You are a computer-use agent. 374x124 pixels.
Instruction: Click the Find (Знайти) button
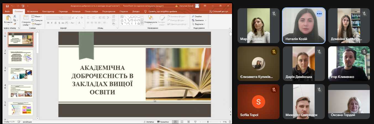point(197,16)
